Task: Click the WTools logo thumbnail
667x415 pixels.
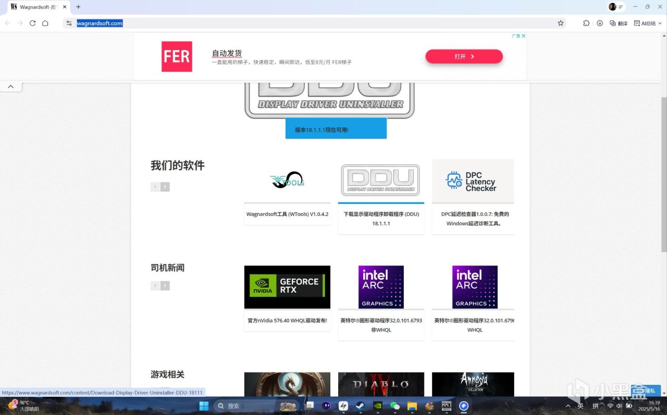Action: [x=287, y=180]
